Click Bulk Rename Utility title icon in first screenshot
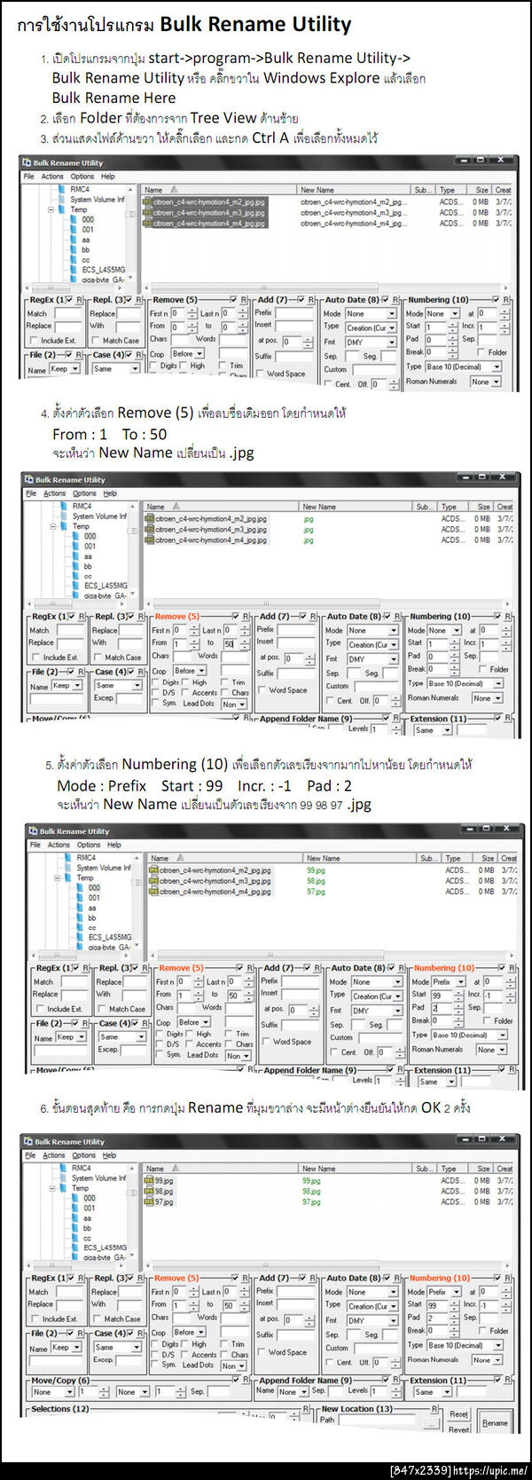The width and height of the screenshot is (532, 1480). (x=27, y=163)
